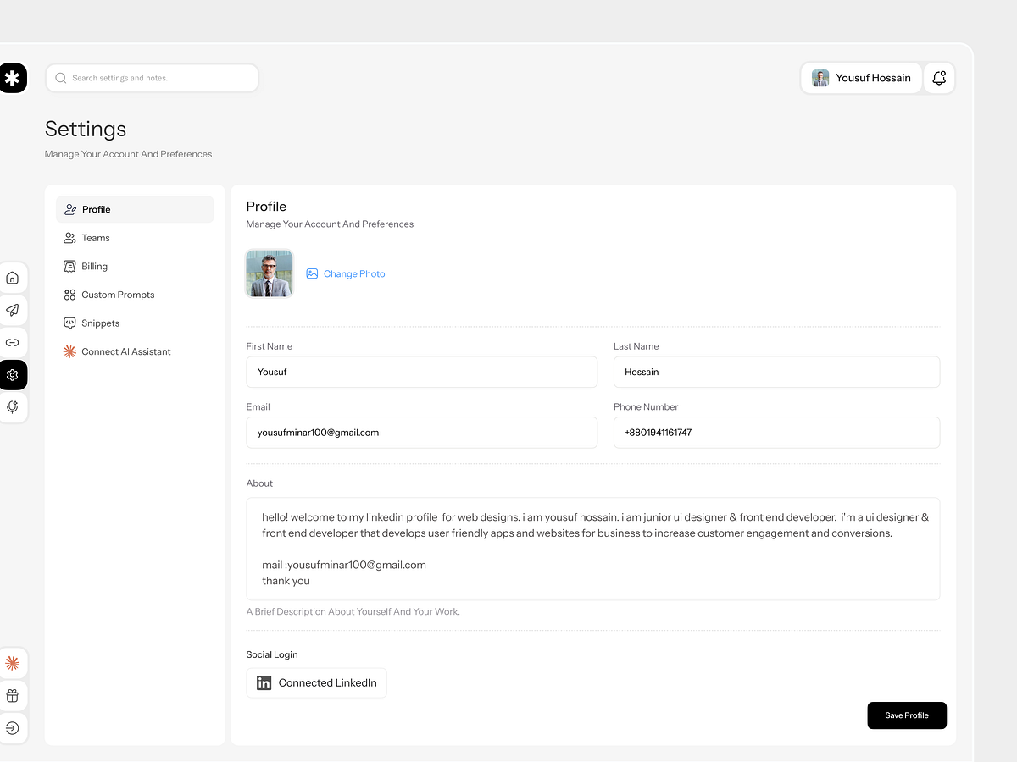Open the Teams settings section
Image resolution: width=1017 pixels, height=762 pixels.
[135, 238]
